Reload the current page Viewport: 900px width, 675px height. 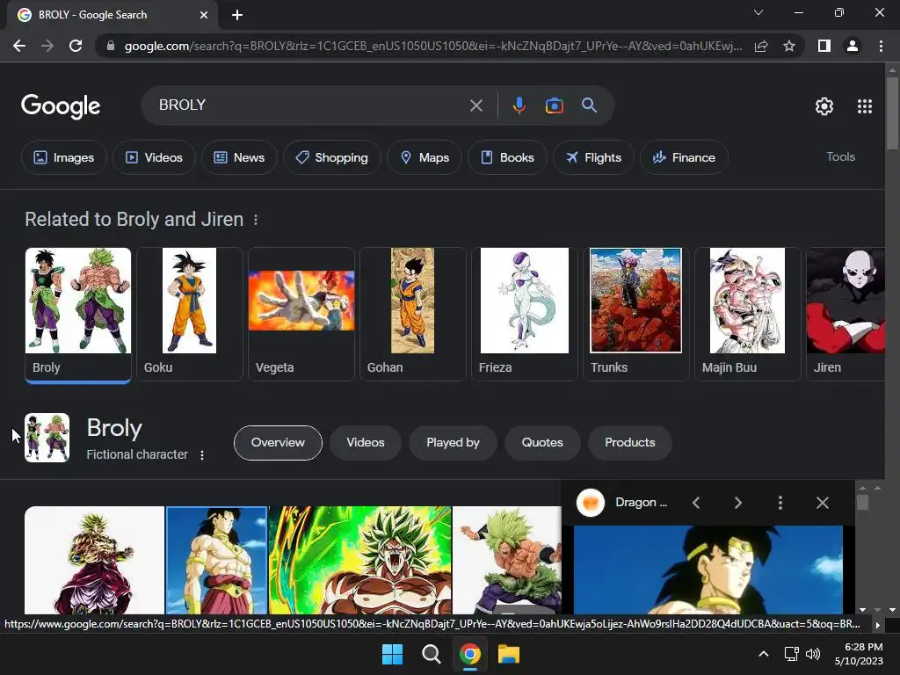click(x=76, y=46)
